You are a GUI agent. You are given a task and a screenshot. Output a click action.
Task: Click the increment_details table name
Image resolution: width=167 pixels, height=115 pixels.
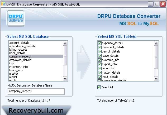(113, 47)
